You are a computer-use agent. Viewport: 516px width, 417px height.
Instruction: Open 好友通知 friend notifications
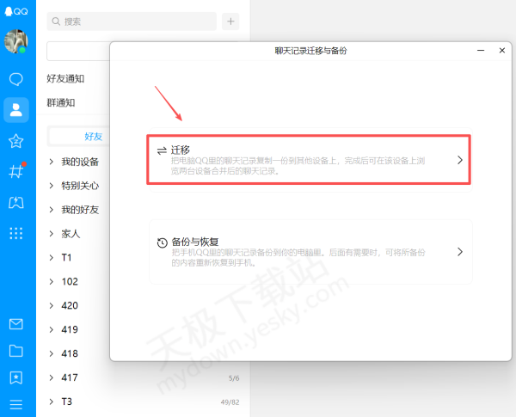point(65,78)
